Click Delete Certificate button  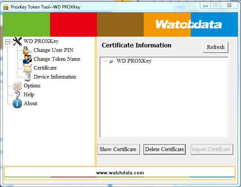coord(164,149)
